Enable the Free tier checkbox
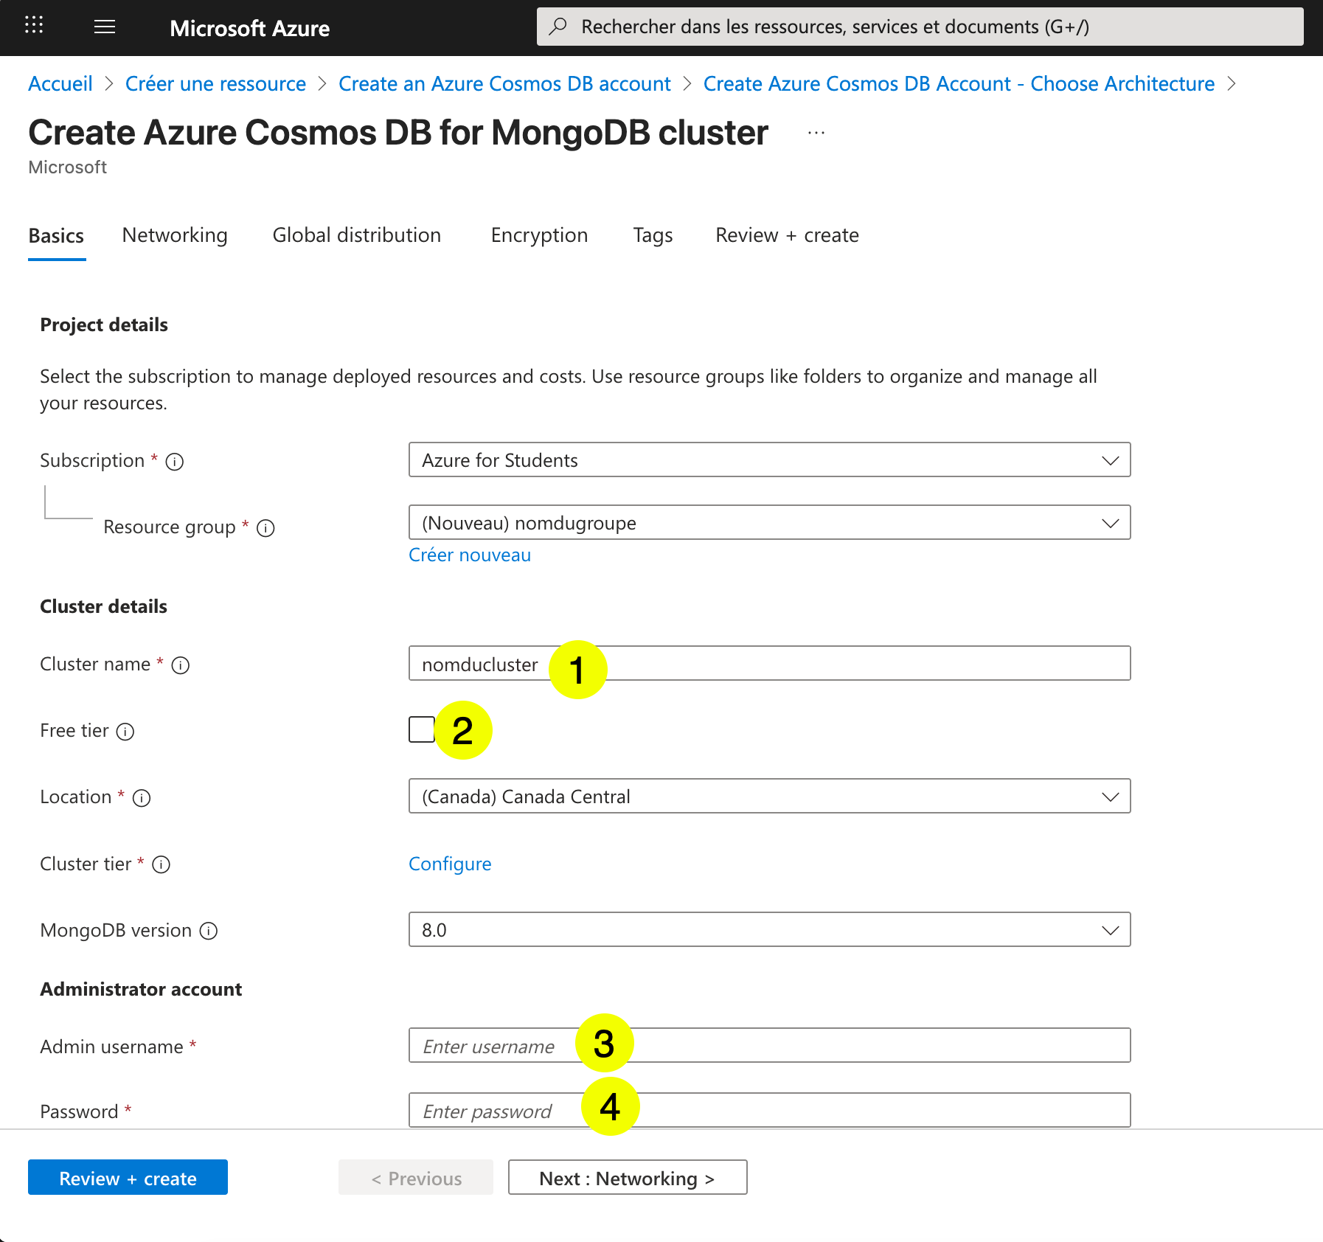 coord(421,729)
